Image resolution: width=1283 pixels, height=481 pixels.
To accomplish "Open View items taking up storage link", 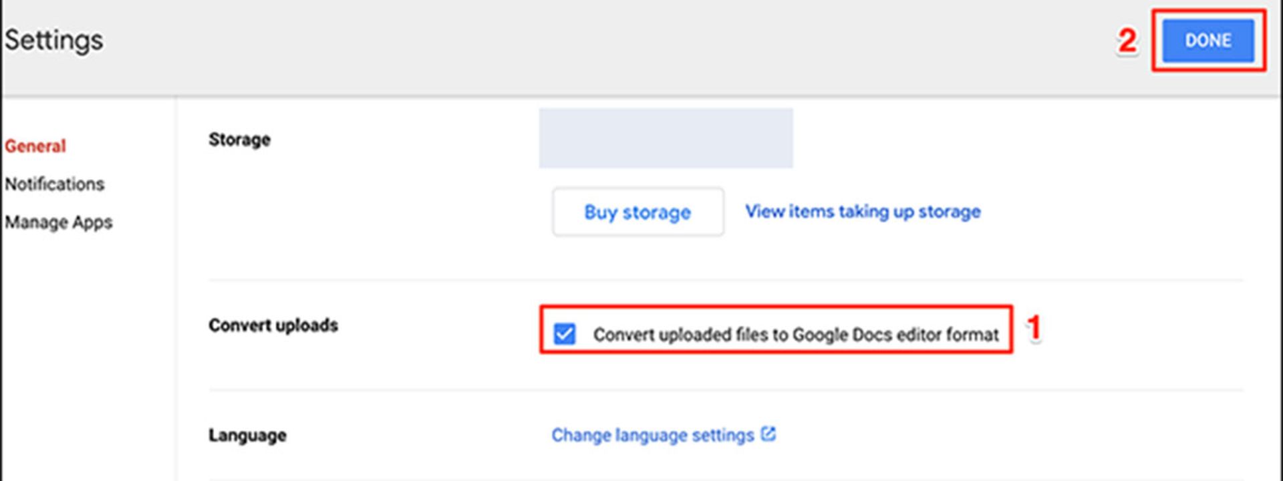I will pos(863,212).
